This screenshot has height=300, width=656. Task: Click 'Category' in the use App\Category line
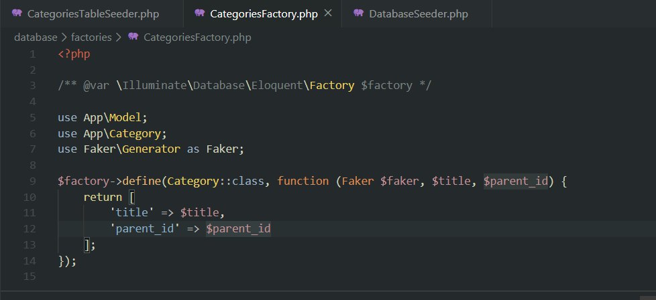tap(135, 134)
